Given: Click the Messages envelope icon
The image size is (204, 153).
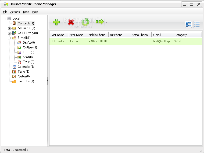Looking at the screenshot, I should (14, 28).
